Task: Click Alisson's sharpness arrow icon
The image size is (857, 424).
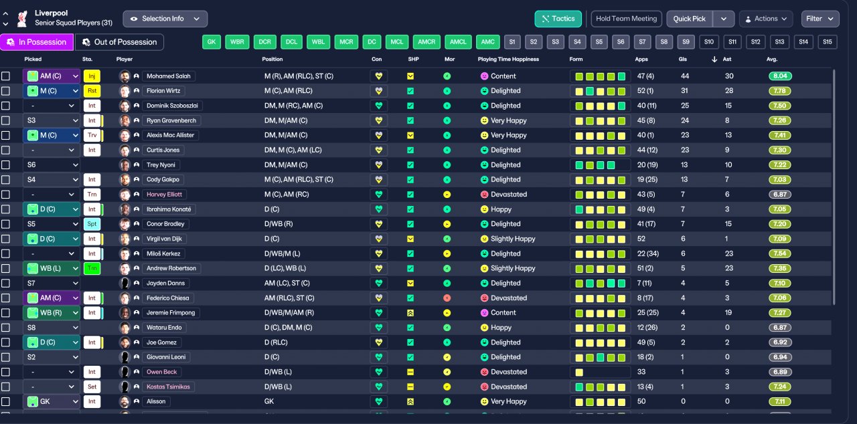Action: tap(410, 401)
